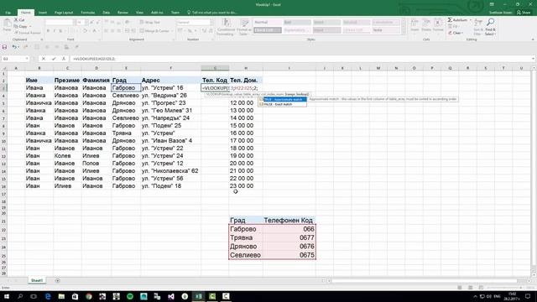The image size is (537, 302).
Task: Apply the Good cell style
Action: 326,23
